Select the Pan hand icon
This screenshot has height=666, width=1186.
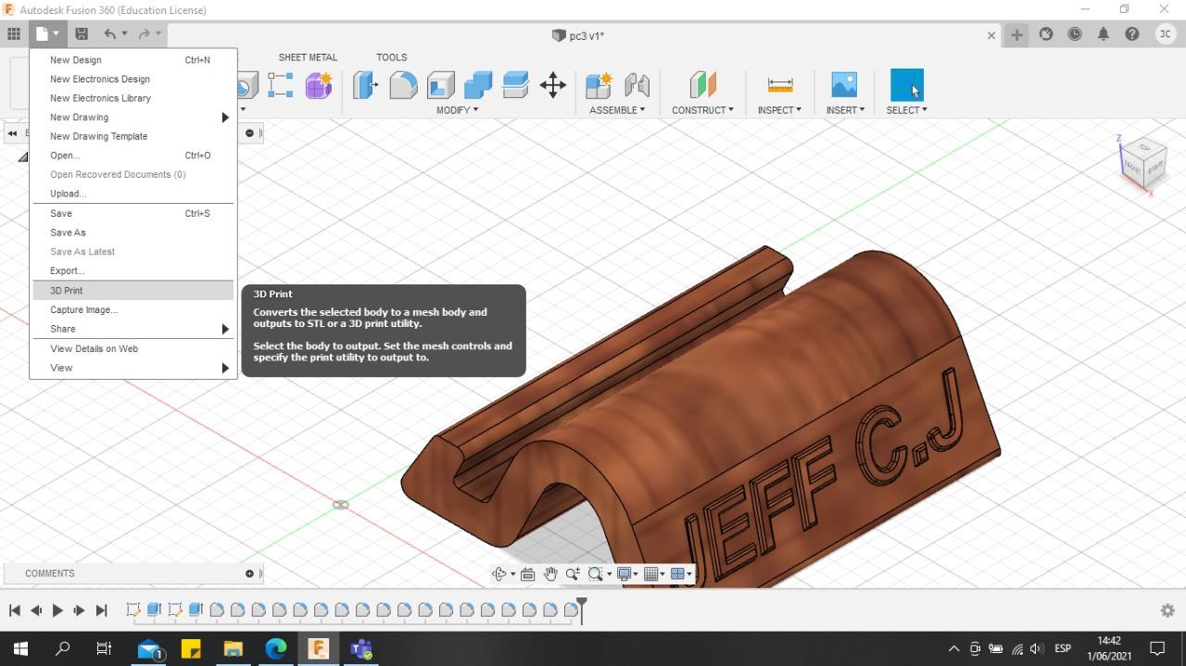coord(550,574)
